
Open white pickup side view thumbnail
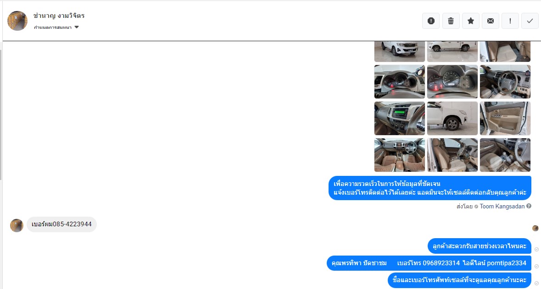click(452, 51)
